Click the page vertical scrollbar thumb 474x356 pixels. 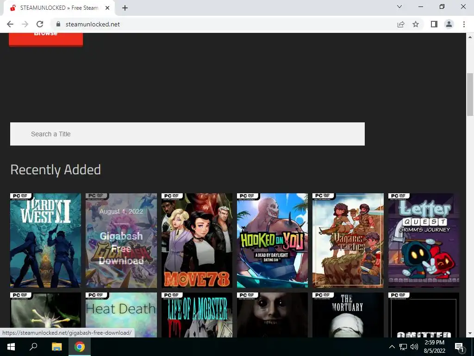tap(470, 95)
